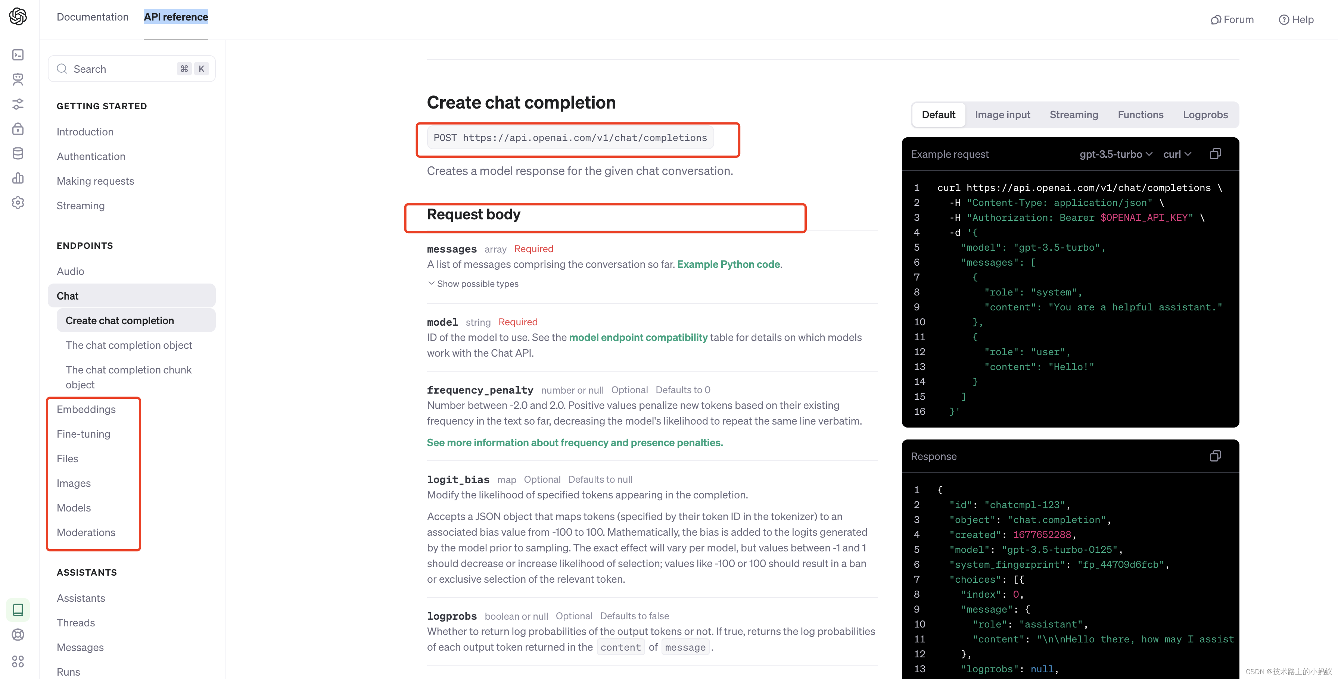
Task: Open the Playground terminal icon
Action: coord(18,54)
